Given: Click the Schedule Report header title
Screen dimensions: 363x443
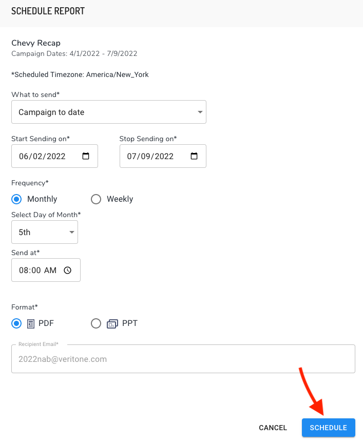Looking at the screenshot, I should (48, 11).
